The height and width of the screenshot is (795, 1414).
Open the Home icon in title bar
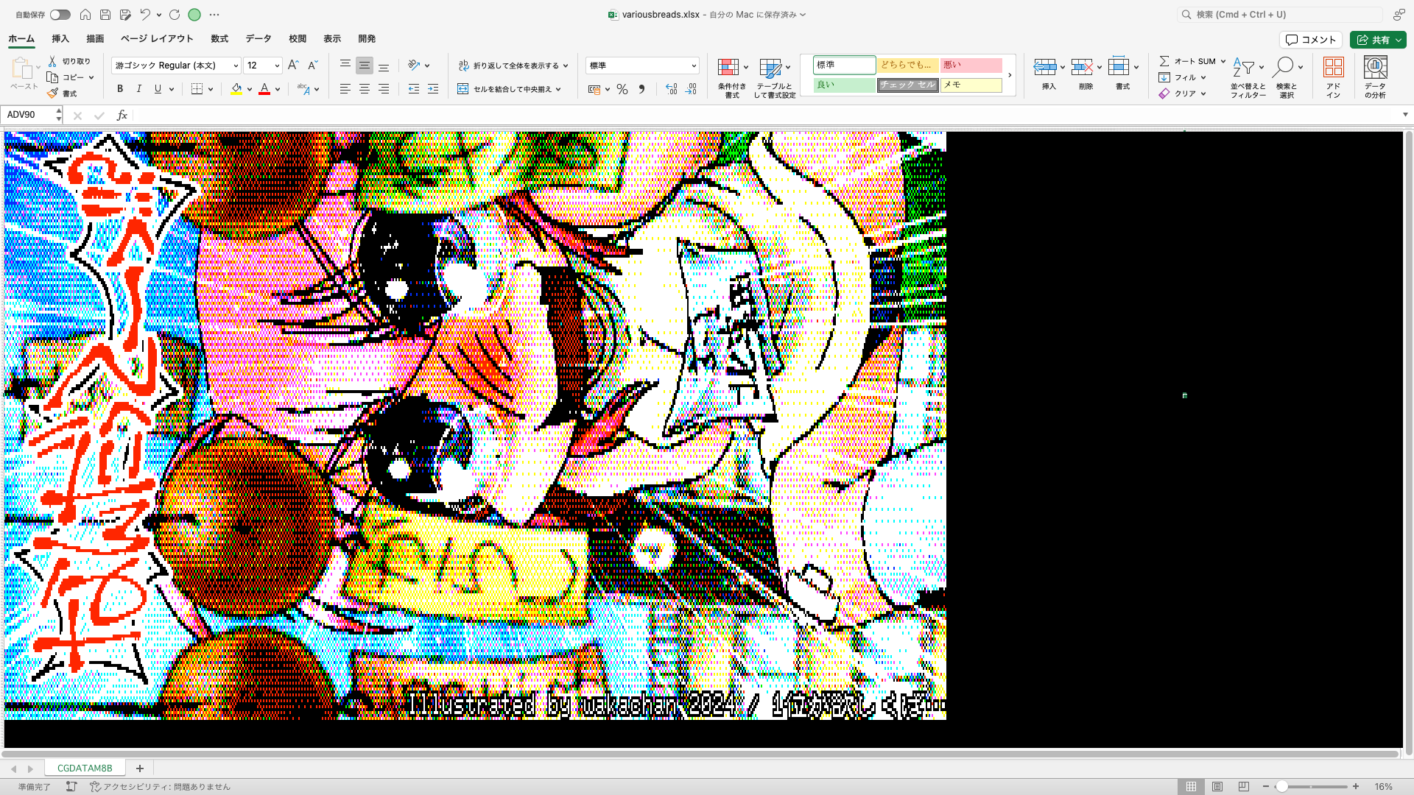pyautogui.click(x=85, y=15)
